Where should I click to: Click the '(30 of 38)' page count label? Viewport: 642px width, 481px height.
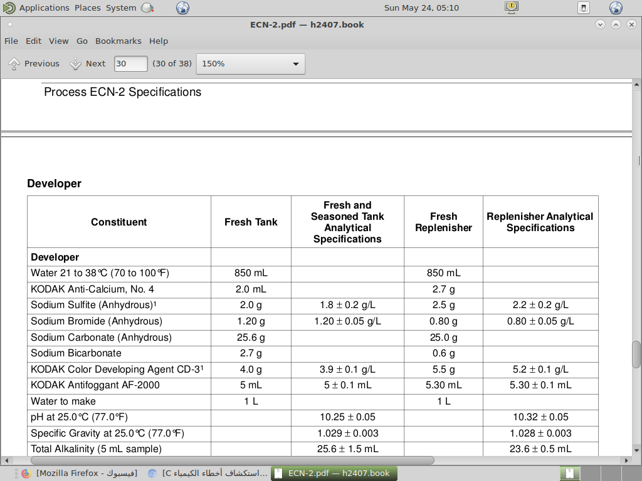pyautogui.click(x=172, y=64)
